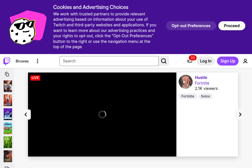The height and width of the screenshot is (168, 252).
Task: Click Opt-out Preferences button
Action: point(191,26)
